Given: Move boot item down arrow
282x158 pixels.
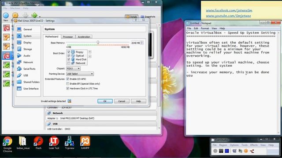Looking at the screenshot, I should click(x=90, y=56).
